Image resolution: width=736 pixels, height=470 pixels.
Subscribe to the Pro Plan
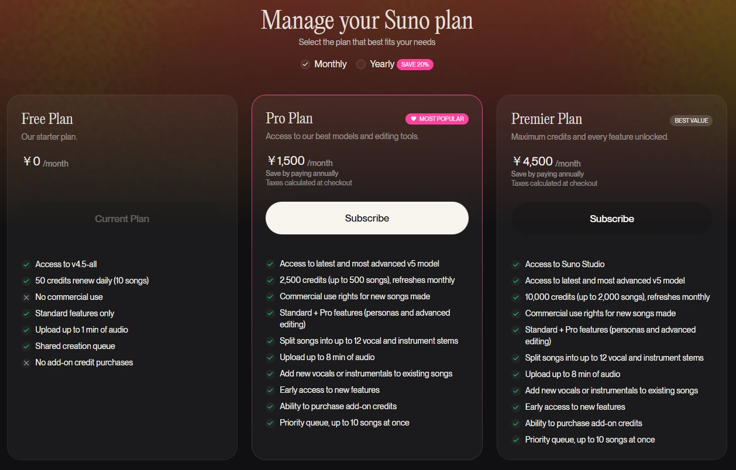tap(367, 218)
